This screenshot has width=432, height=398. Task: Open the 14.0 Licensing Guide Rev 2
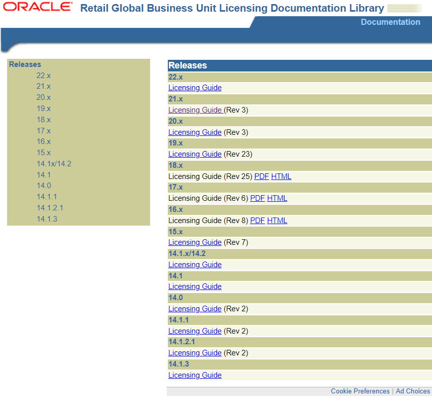click(x=195, y=308)
